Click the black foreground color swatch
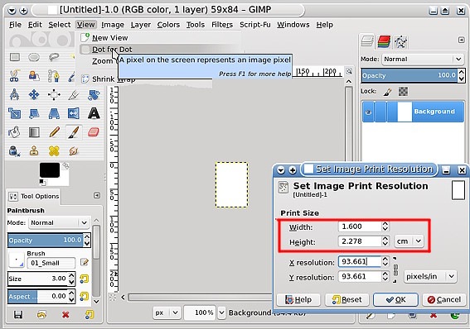Screen dimensions: 470x329 coord(50,170)
